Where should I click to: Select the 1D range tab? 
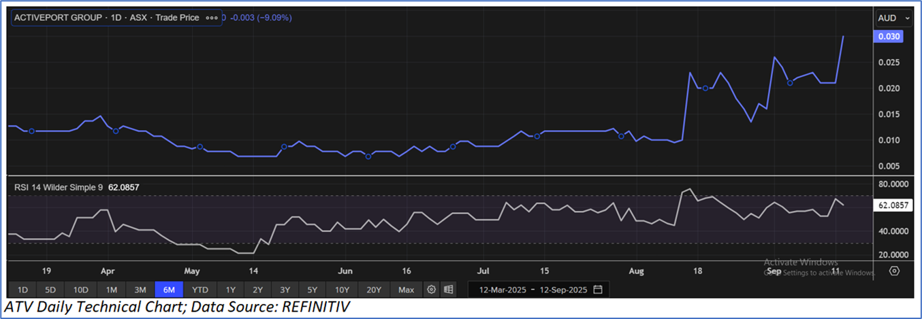22,290
